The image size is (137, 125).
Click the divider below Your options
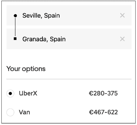(69, 79)
